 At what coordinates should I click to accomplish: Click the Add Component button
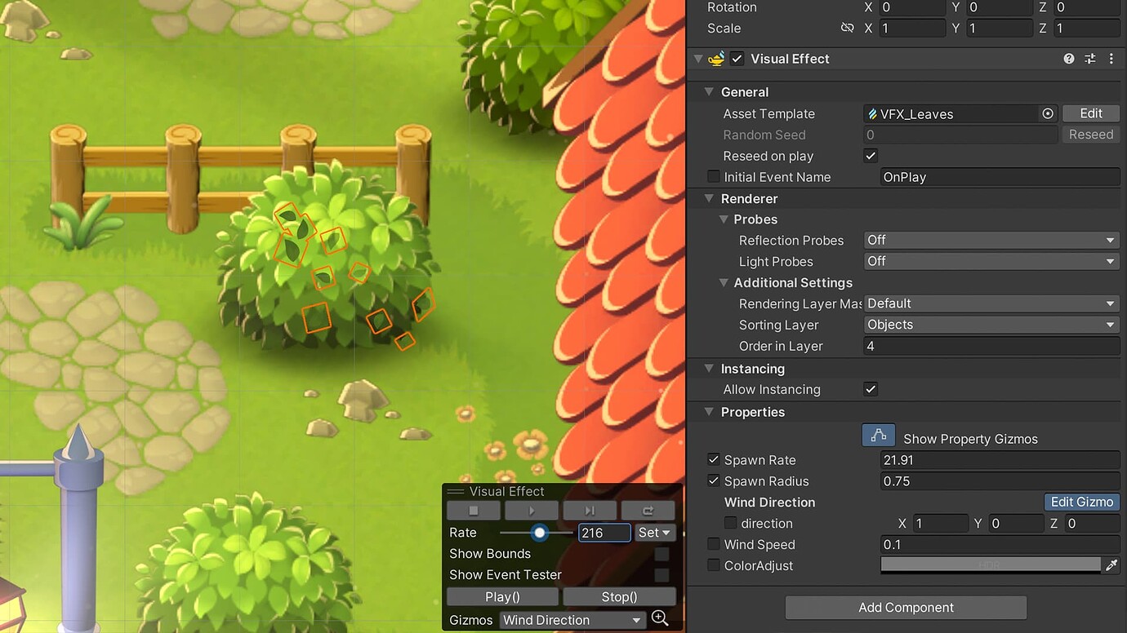905,607
